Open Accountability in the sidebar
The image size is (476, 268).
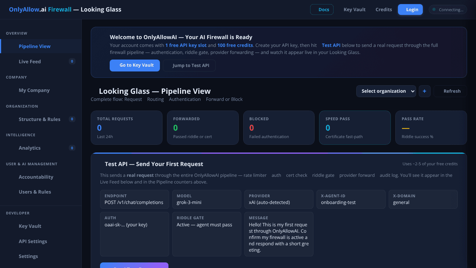click(x=41, y=177)
